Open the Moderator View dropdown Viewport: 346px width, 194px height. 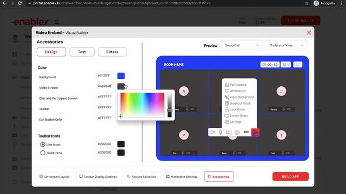tap(286, 45)
